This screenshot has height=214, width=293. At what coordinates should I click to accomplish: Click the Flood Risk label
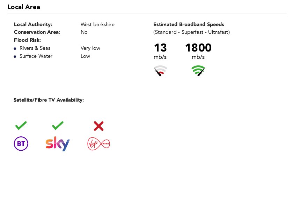click(x=27, y=40)
